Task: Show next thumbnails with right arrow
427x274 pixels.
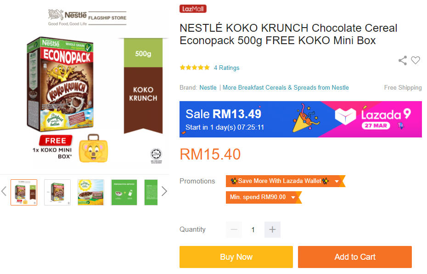Action: click(x=164, y=191)
